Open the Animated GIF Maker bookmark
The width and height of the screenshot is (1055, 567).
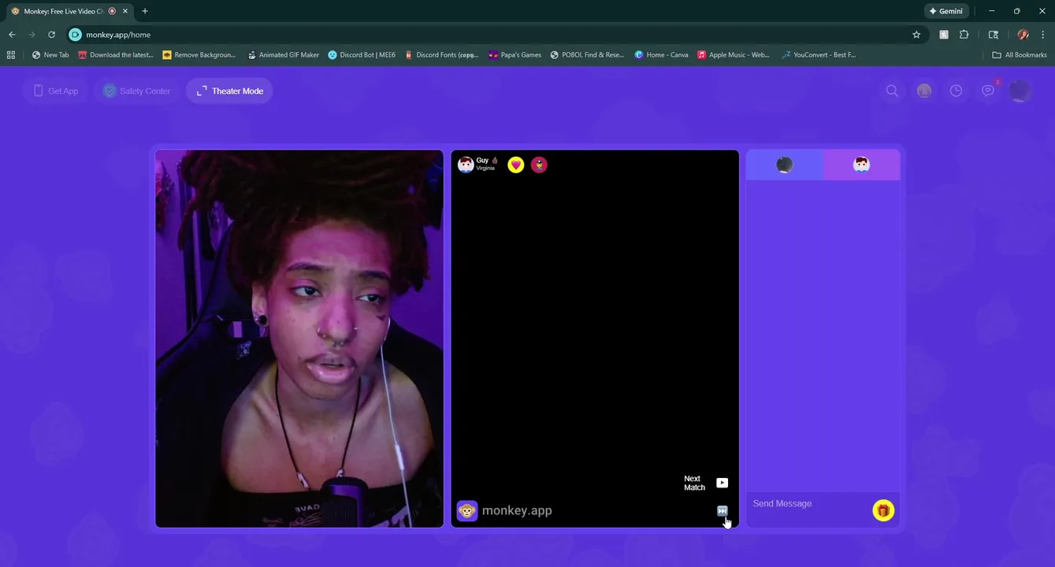click(284, 55)
